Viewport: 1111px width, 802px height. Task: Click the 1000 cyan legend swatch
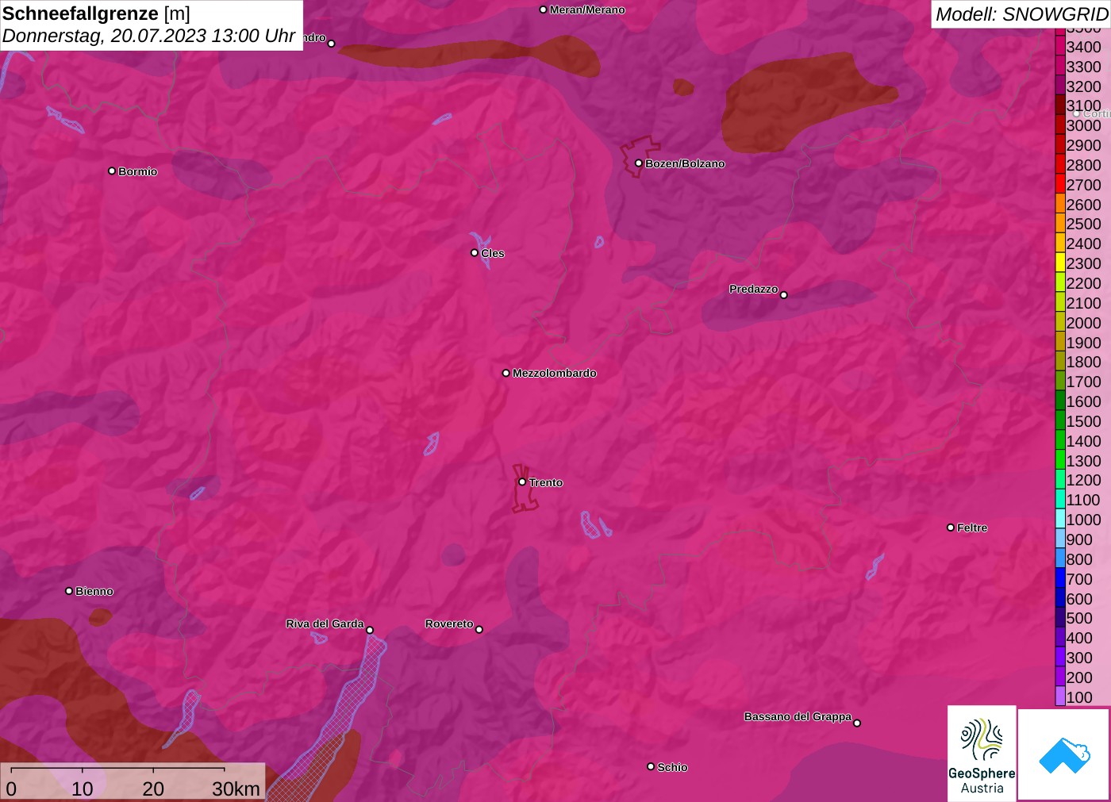click(x=1060, y=519)
